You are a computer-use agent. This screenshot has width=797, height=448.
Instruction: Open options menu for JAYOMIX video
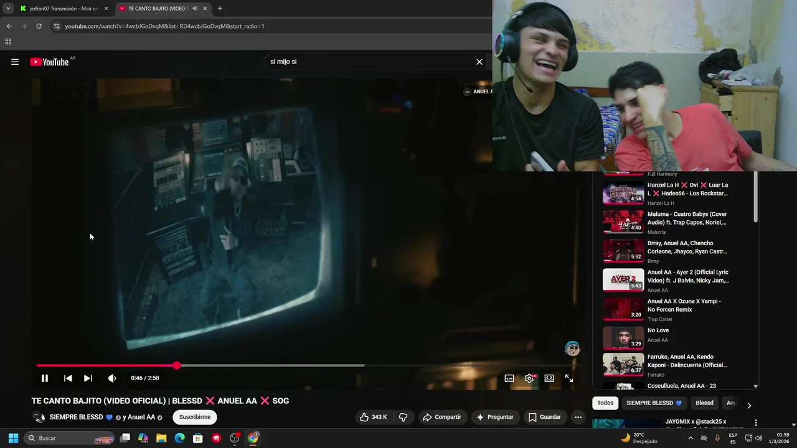click(756, 422)
